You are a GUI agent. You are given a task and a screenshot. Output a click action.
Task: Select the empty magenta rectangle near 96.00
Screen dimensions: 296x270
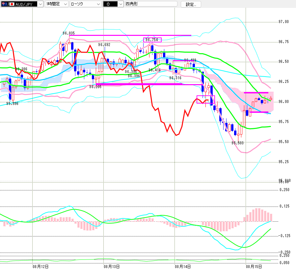(206, 100)
